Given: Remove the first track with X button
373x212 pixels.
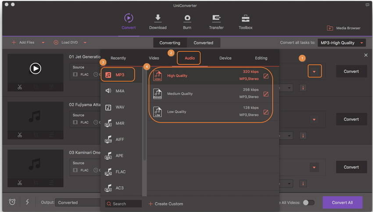Looking at the screenshot, I should tap(366, 55).
